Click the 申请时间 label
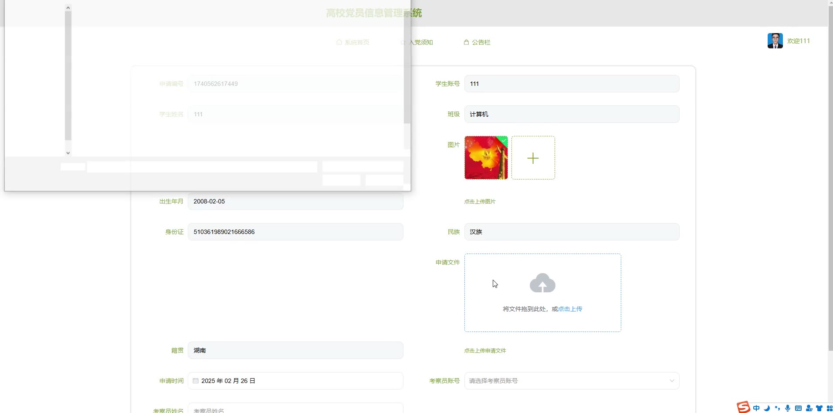Screen dimensions: 833x413 tap(171, 381)
